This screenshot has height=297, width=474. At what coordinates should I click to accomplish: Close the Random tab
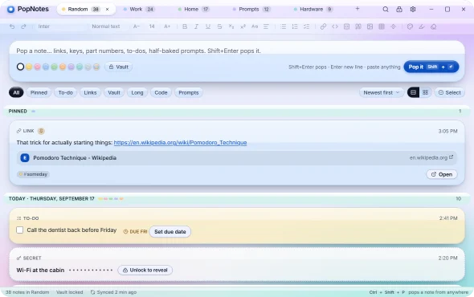tap(108, 10)
